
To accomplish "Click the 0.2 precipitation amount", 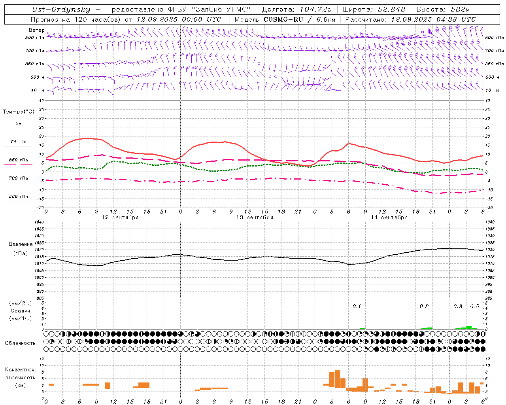I will (424, 307).
